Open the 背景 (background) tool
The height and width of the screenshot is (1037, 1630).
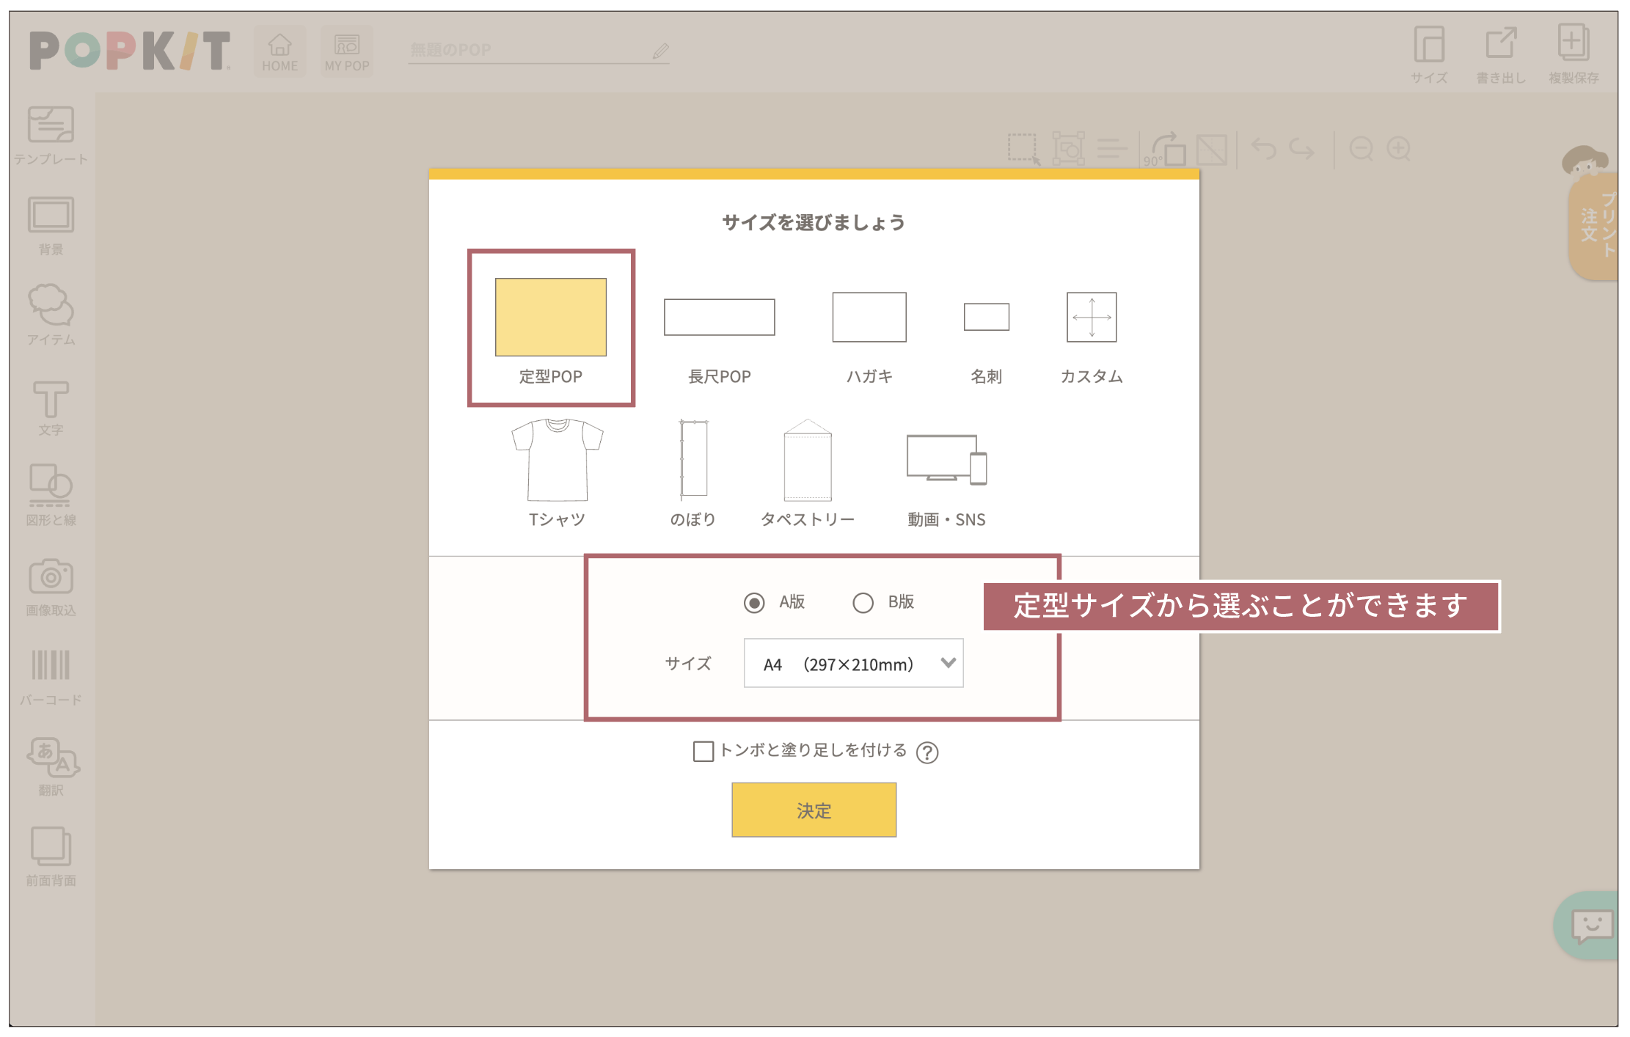pos(51,224)
